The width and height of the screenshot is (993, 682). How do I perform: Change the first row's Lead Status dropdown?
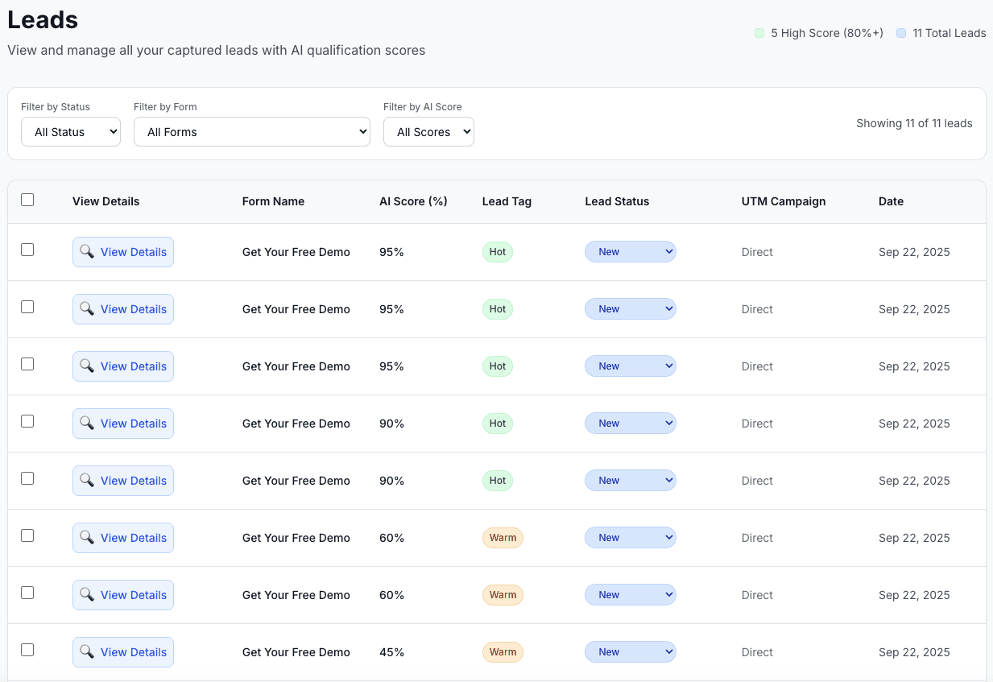(x=630, y=252)
